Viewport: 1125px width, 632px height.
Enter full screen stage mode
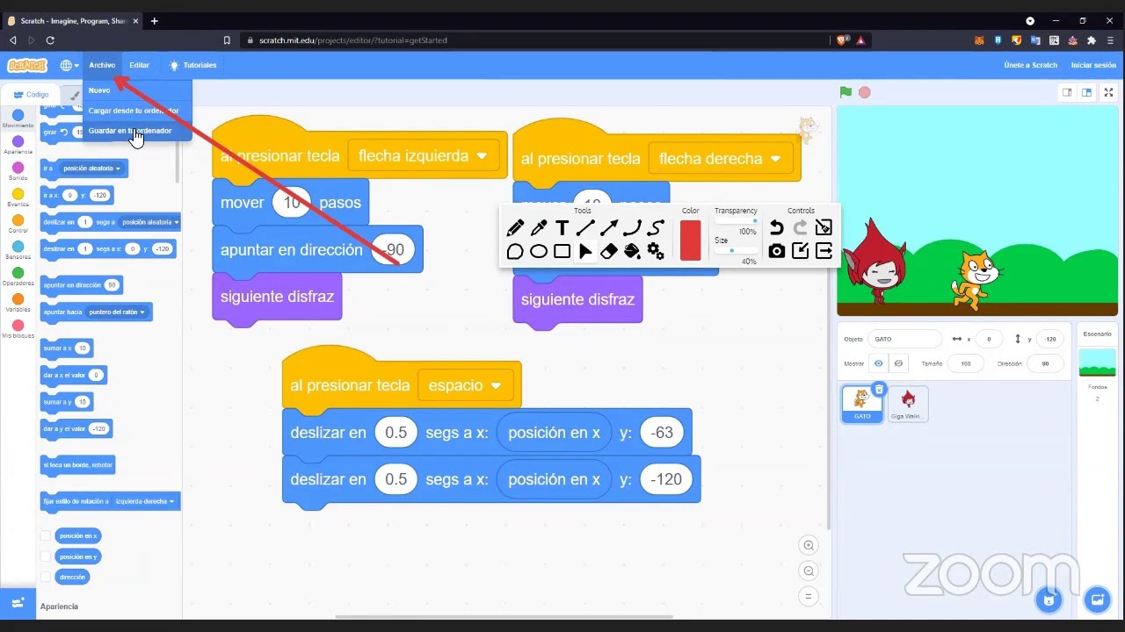coord(1109,92)
